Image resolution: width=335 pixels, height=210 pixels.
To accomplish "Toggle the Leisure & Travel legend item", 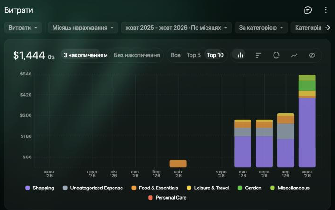I will point(208,188).
